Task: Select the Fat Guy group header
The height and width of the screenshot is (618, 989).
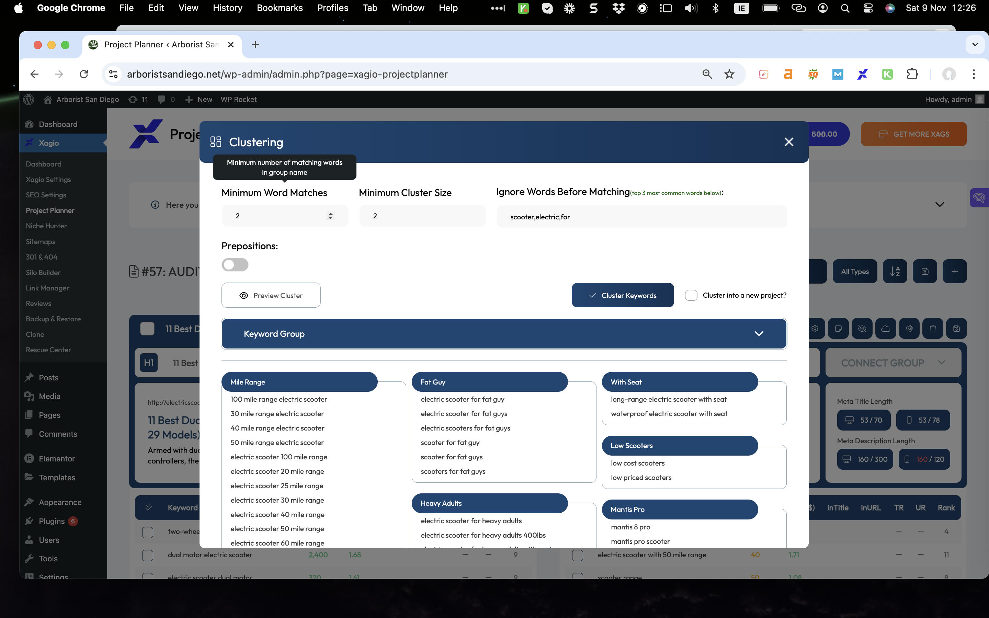Action: tap(490, 382)
